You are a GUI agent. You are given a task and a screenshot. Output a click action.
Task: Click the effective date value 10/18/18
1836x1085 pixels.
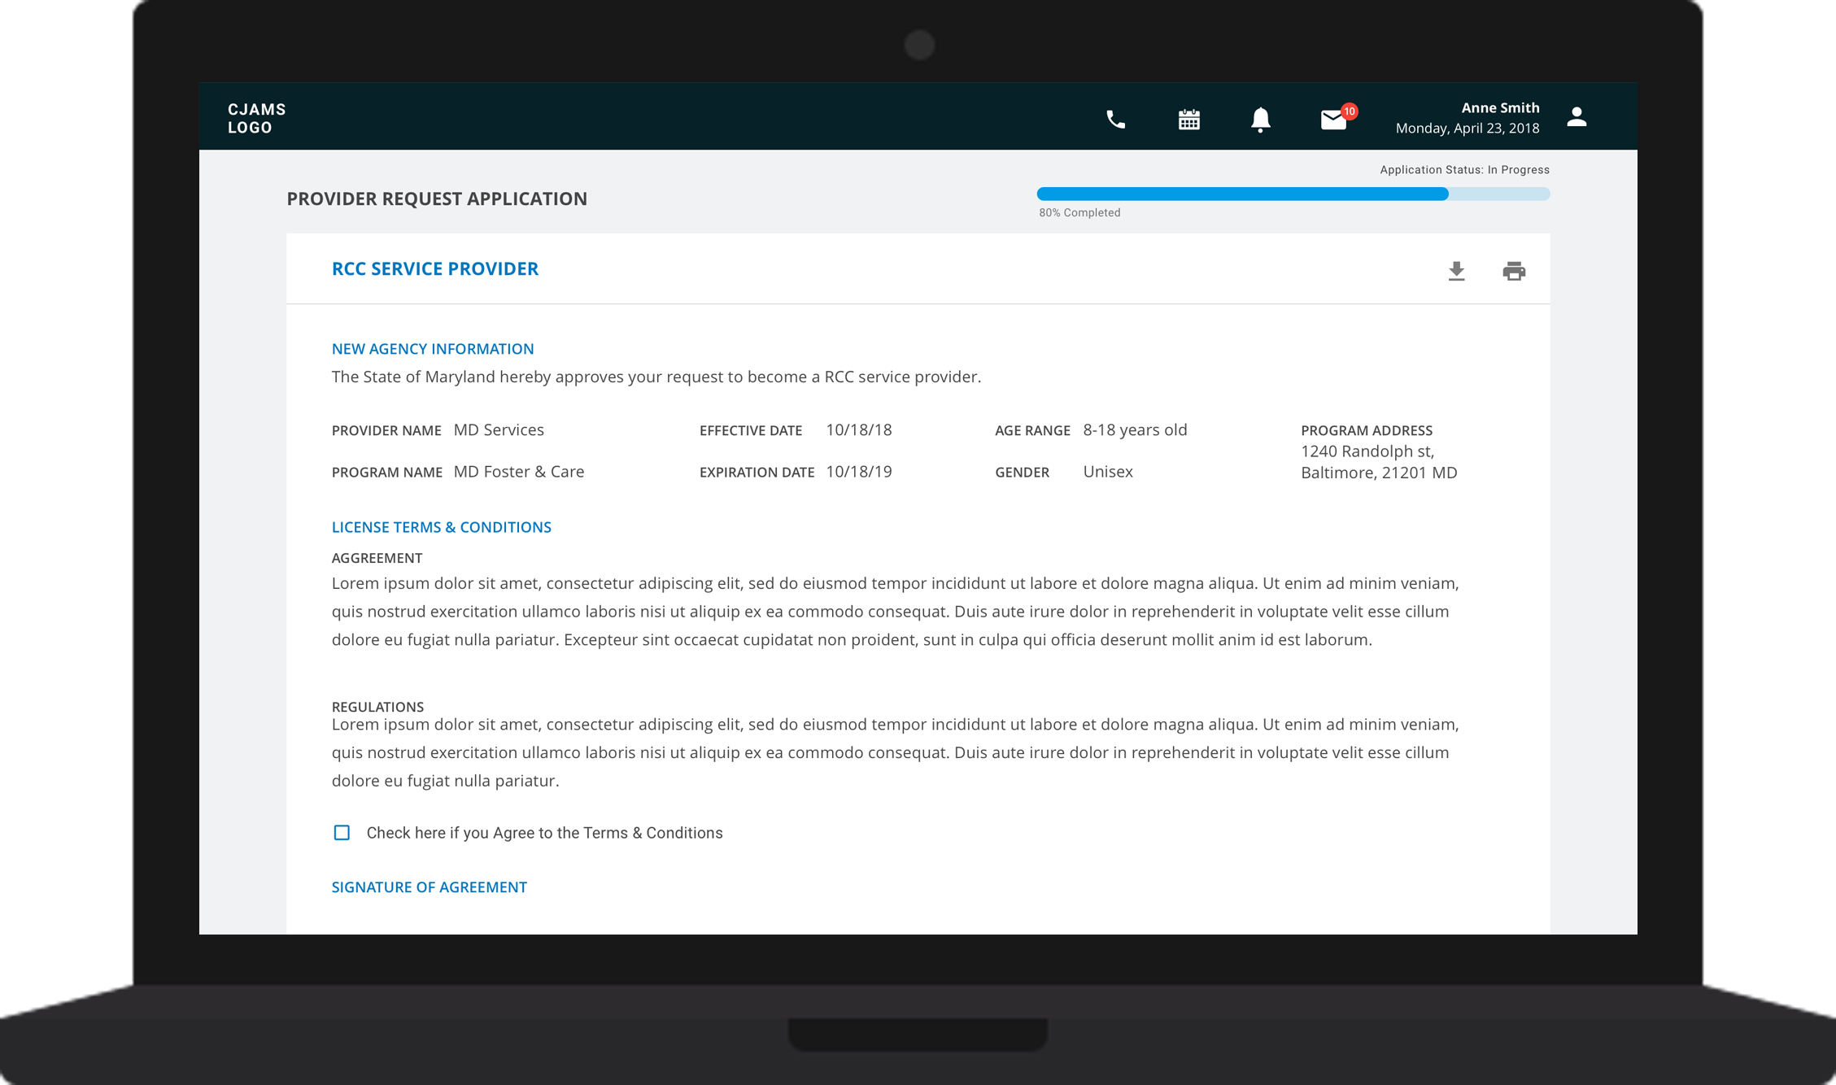(x=858, y=429)
